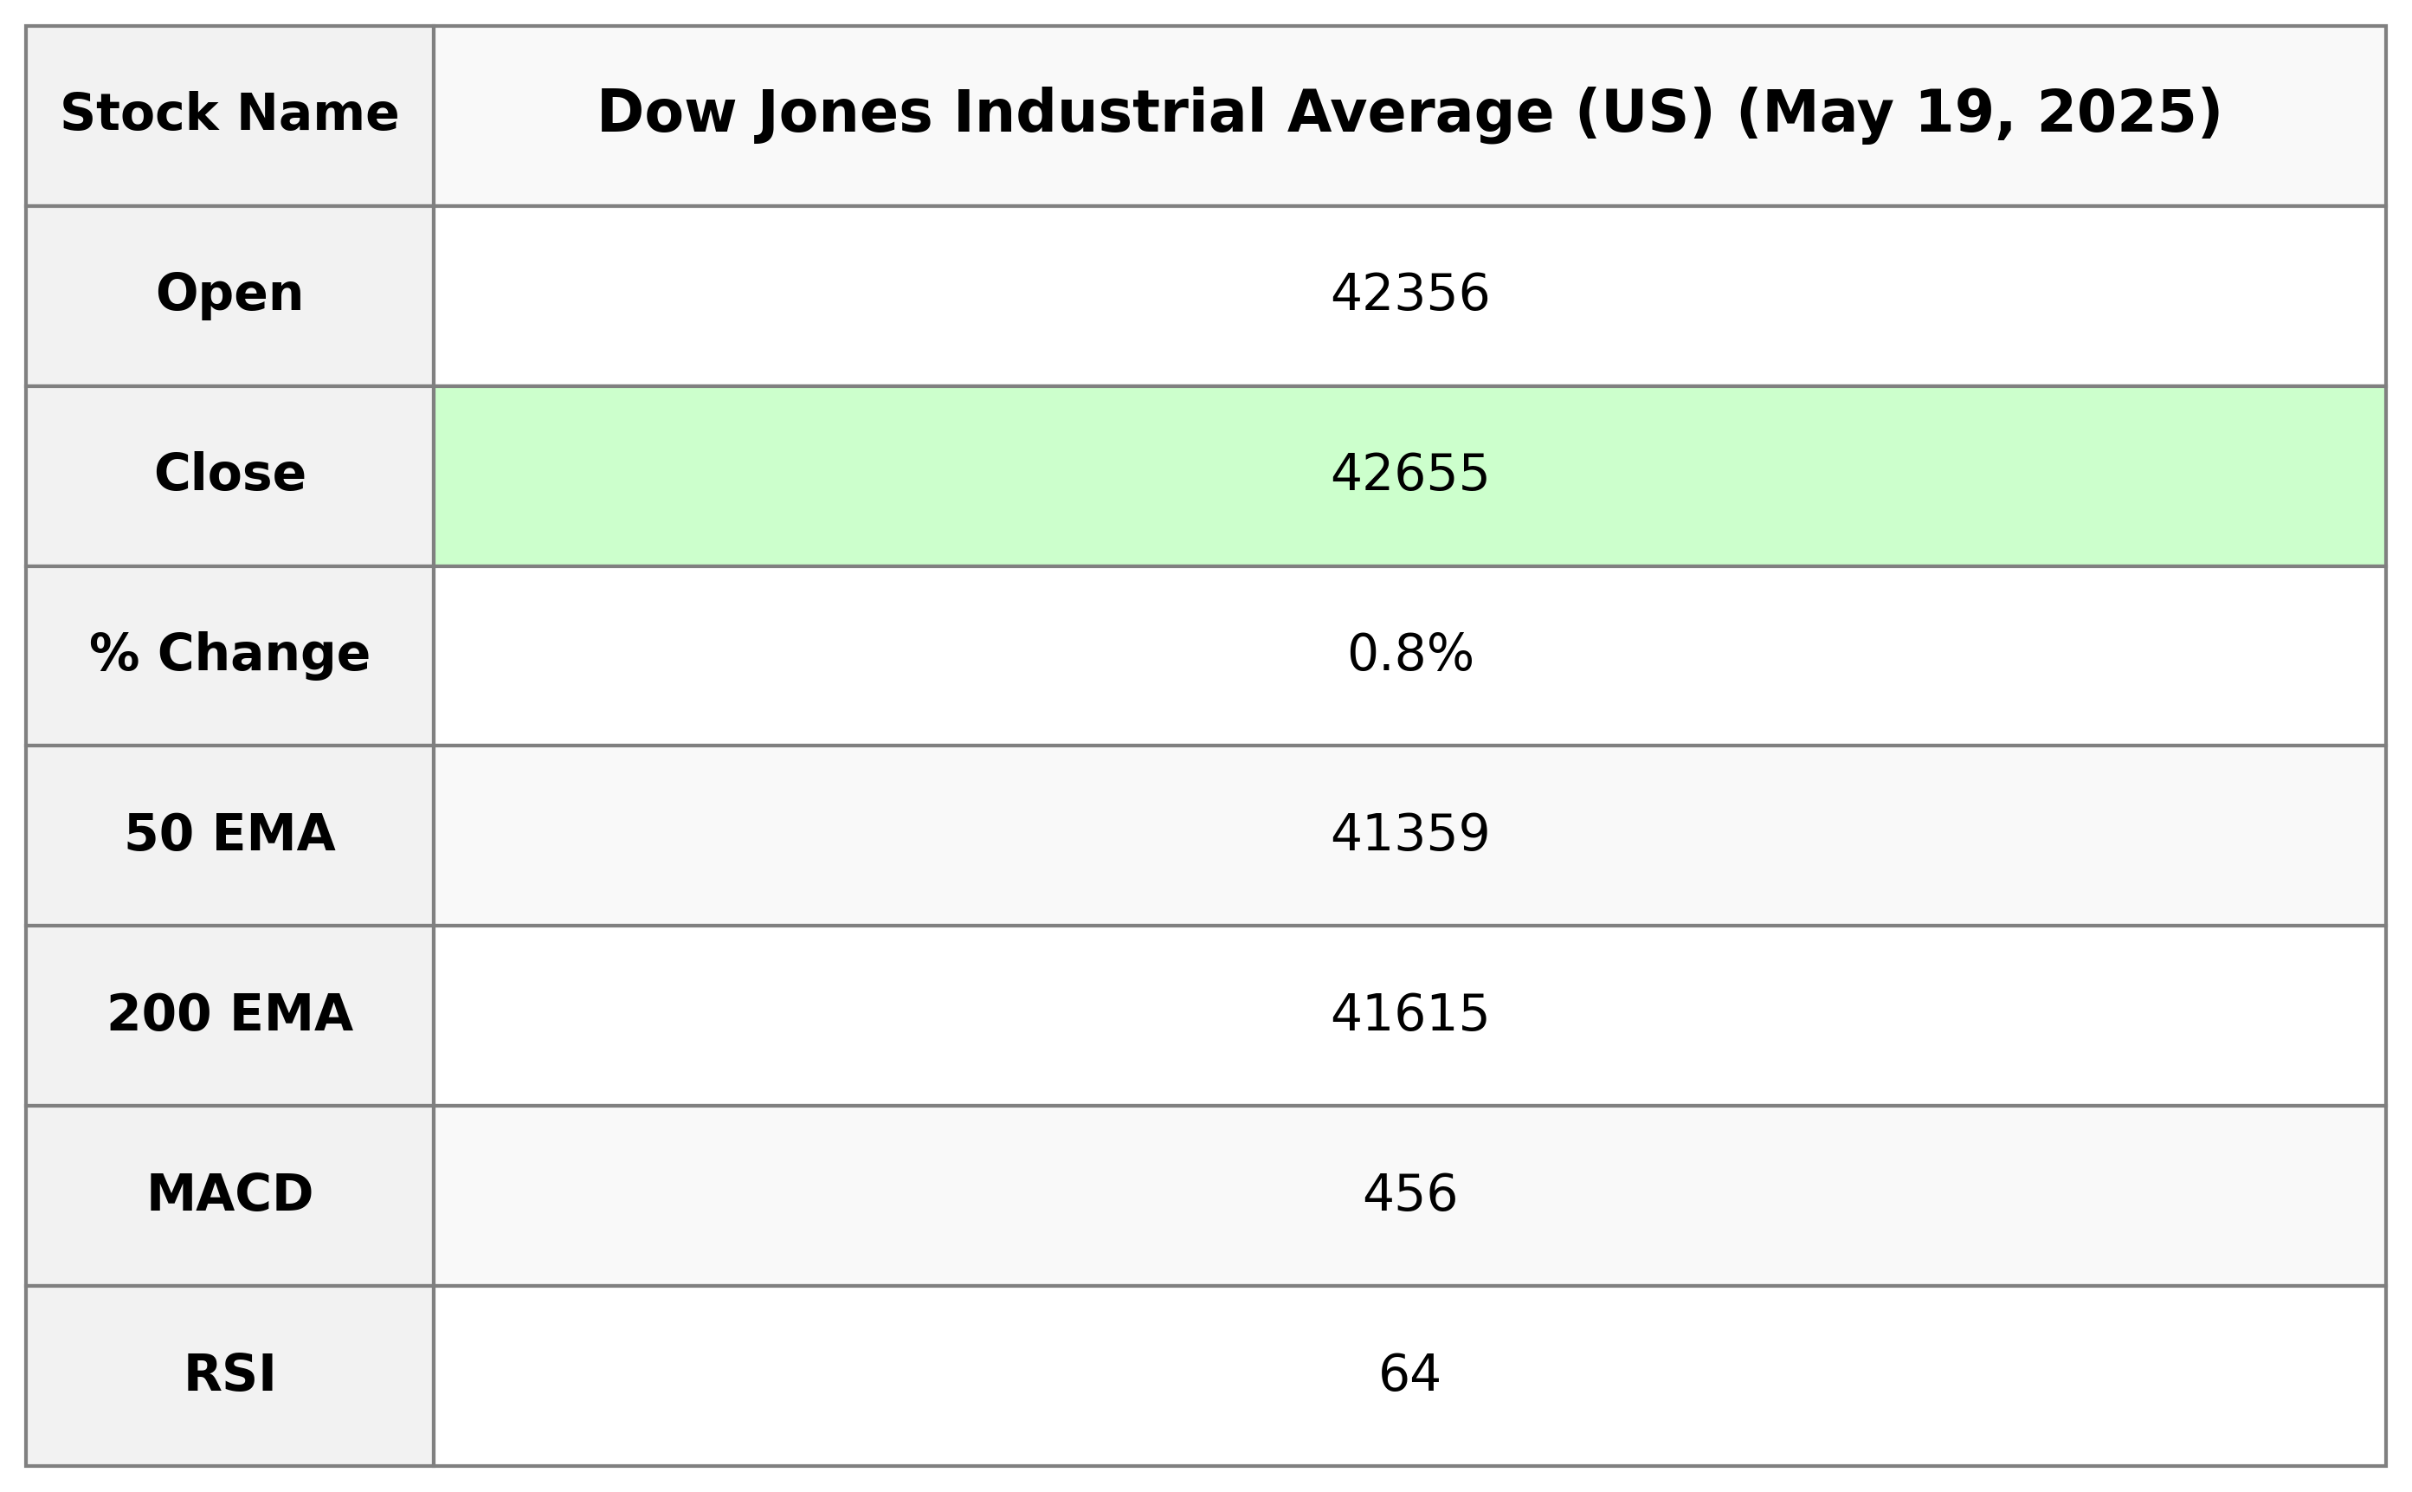This screenshot has height=1492, width=2412.
Task: Select the Open row label
Action: click(229, 294)
